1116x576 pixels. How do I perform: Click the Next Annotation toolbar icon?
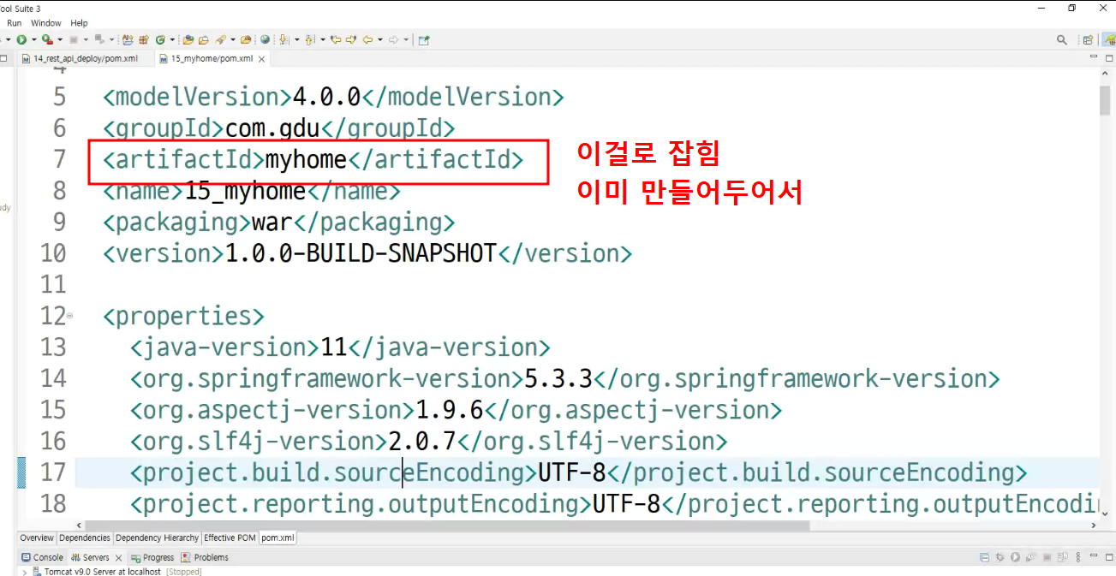click(283, 39)
